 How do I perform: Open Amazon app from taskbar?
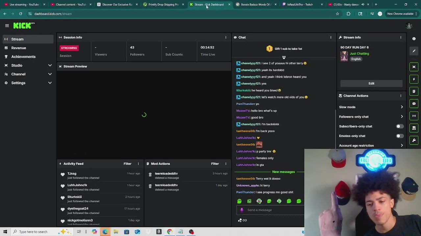click(x=159, y=232)
